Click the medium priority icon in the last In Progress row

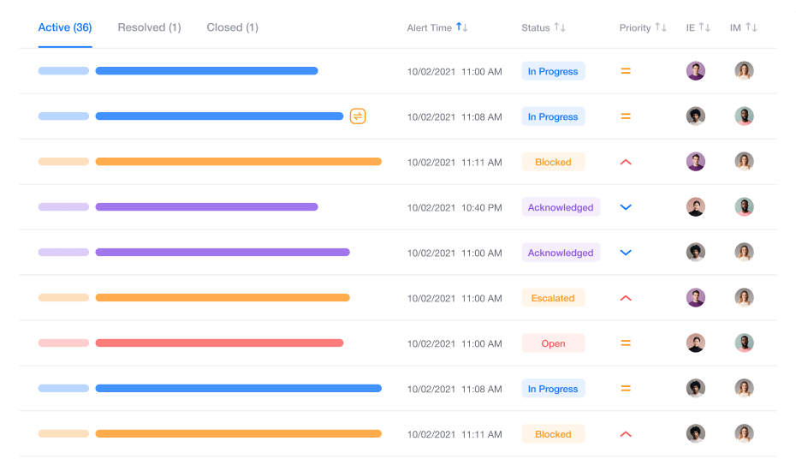(x=626, y=389)
